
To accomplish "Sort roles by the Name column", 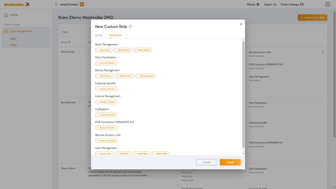I will point(66,42).
